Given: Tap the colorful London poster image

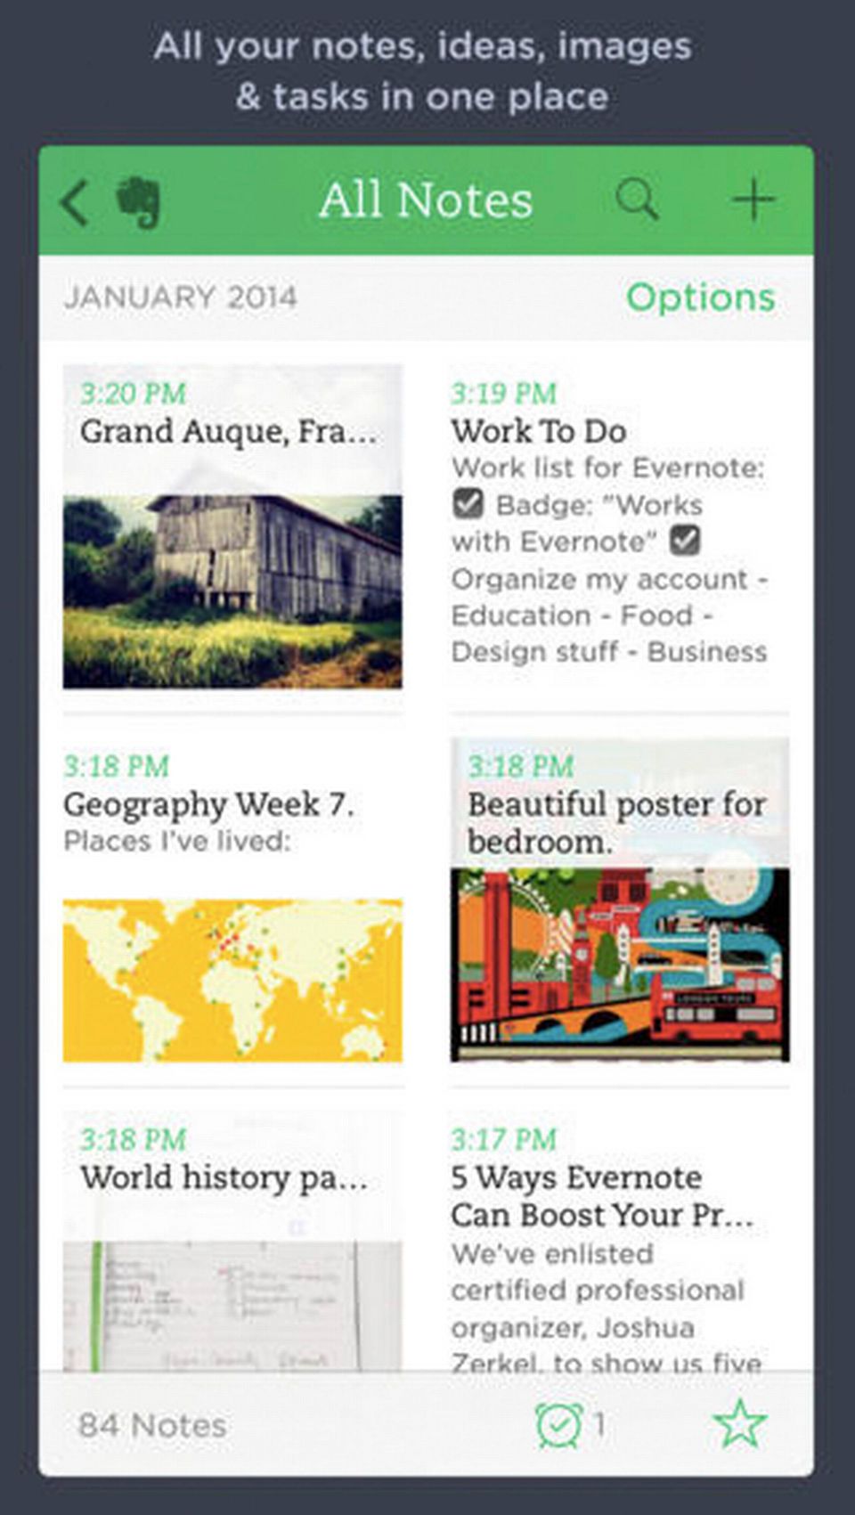Looking at the screenshot, I should click(620, 965).
